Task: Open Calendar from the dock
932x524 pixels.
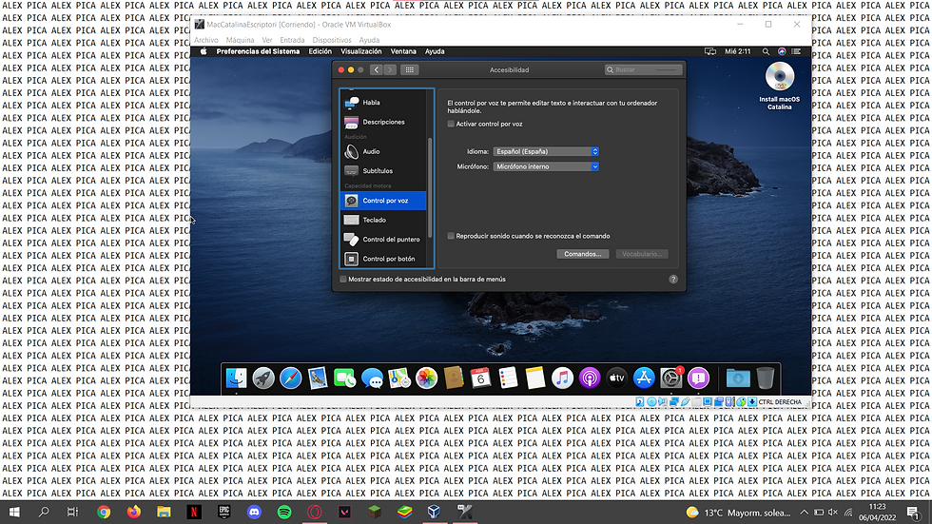Action: pyautogui.click(x=480, y=378)
